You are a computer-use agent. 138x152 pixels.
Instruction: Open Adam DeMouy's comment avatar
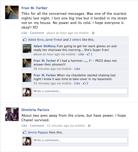[27, 49]
